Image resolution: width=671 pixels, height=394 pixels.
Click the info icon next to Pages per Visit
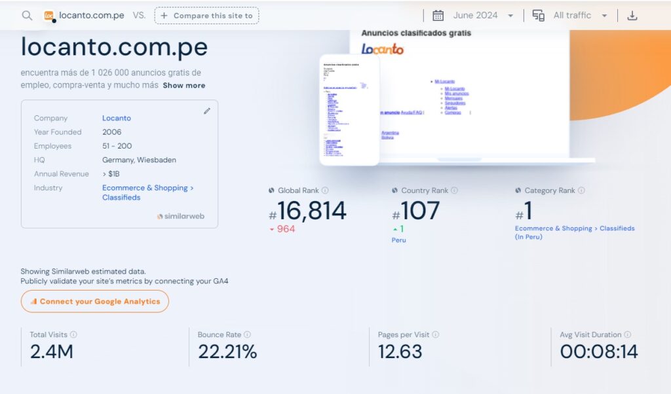click(x=436, y=334)
